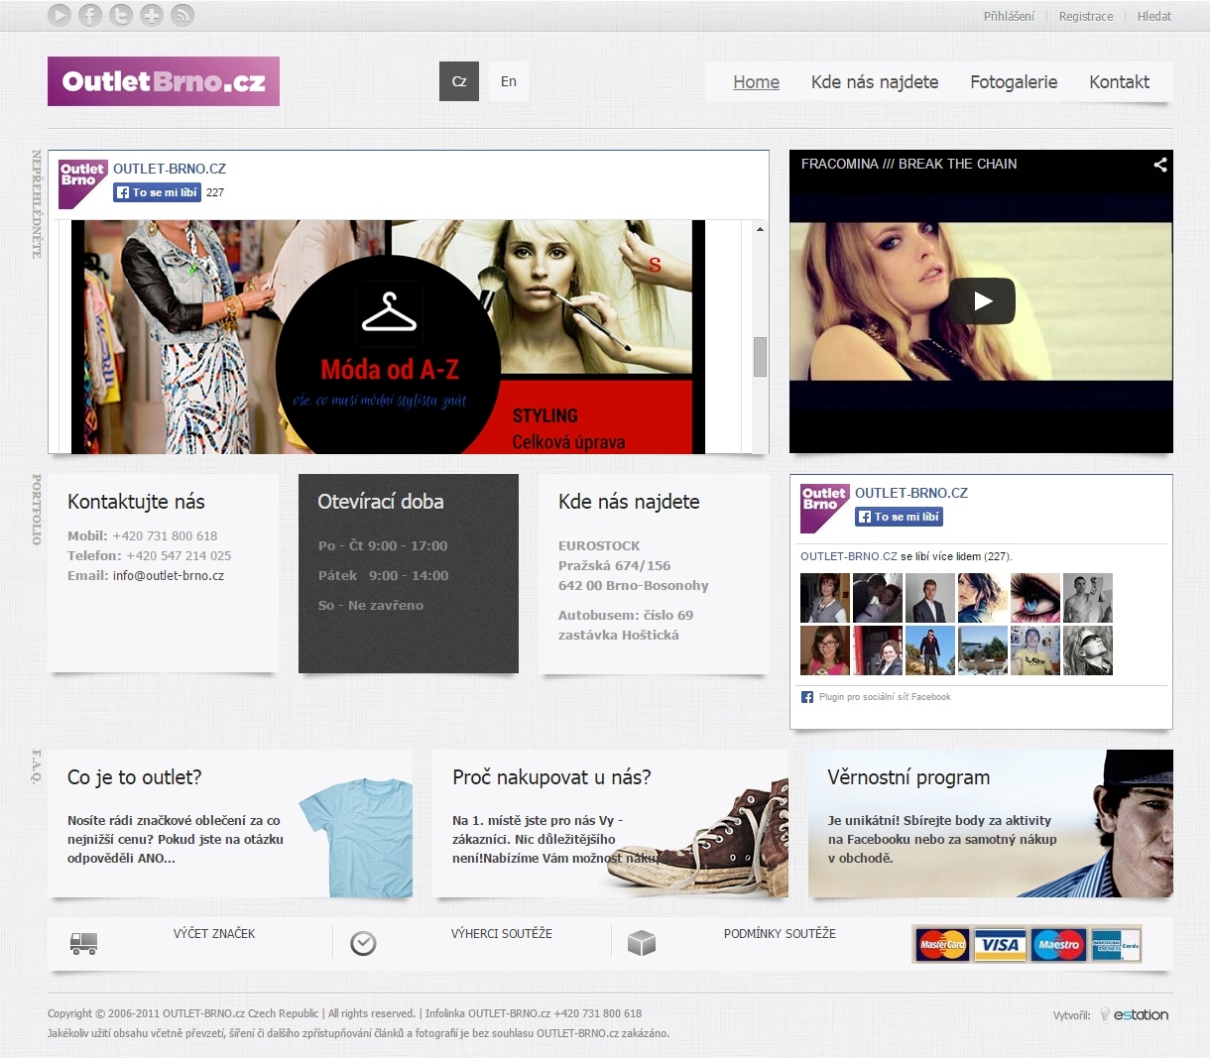Click the Facebook plugin icon at widget bottom
This screenshot has width=1210, height=1058.
point(807,697)
